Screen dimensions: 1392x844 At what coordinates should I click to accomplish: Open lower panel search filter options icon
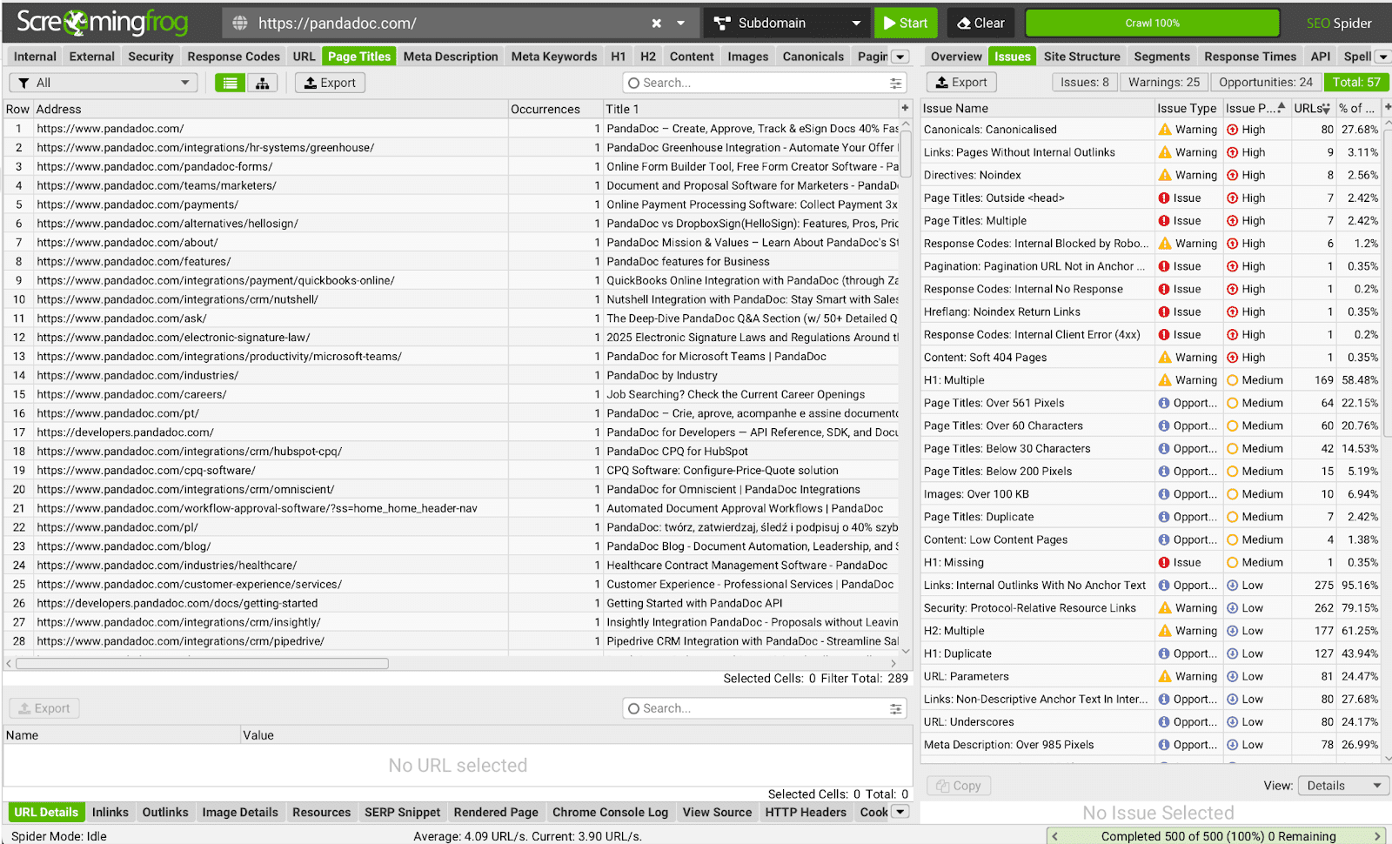[895, 708]
